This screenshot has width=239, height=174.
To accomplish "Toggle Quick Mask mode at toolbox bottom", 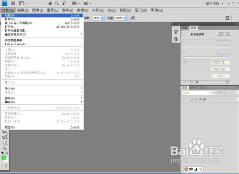I will 5,166.
